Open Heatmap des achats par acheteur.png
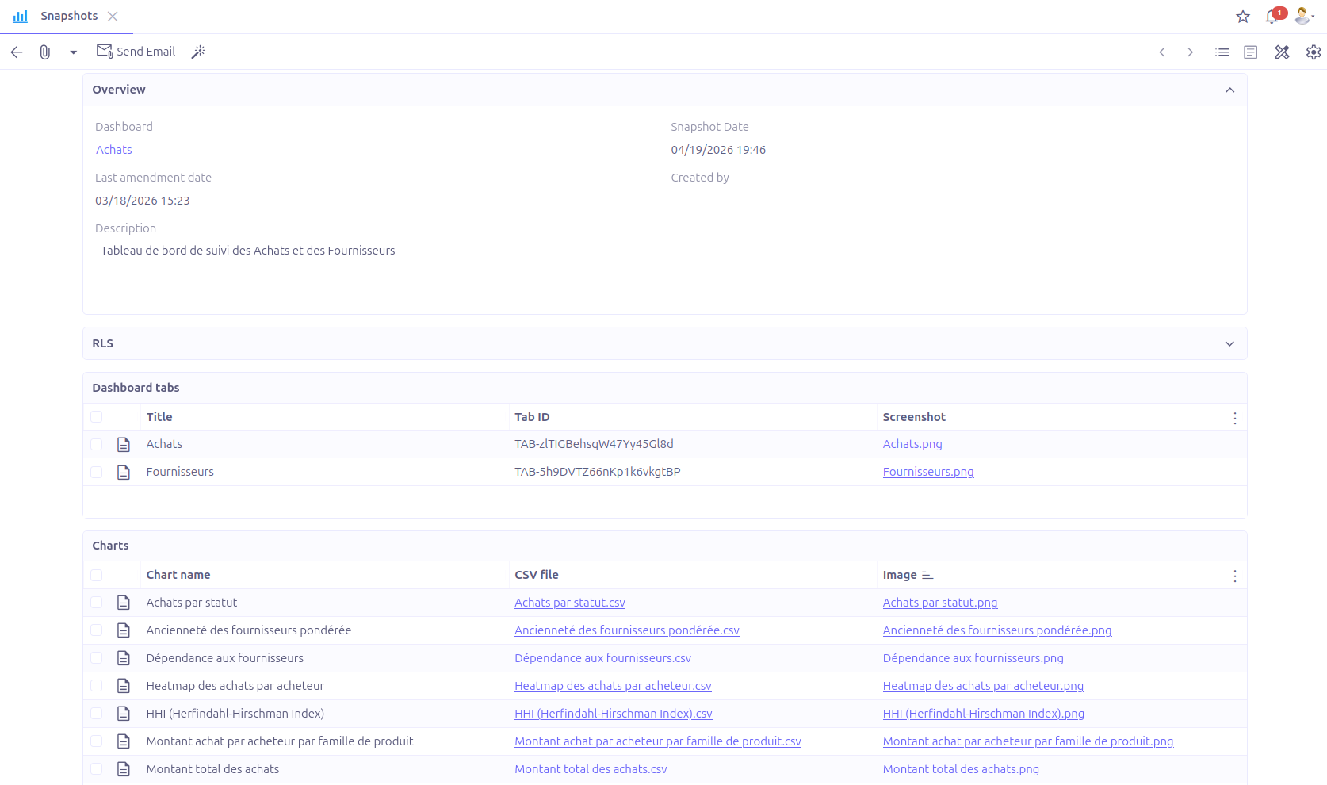 [x=983, y=686]
